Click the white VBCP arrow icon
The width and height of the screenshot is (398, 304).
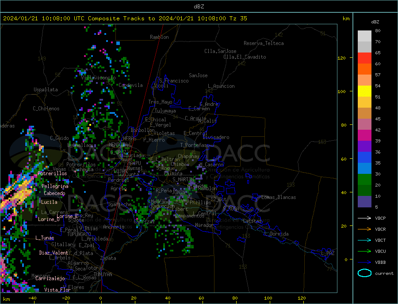click(x=364, y=218)
